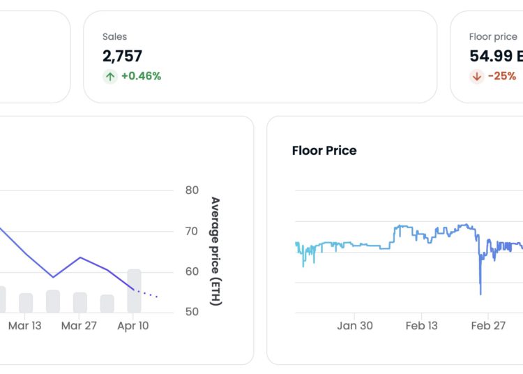The width and height of the screenshot is (523, 374).
Task: Click the red down arrow icon under Floor price
Action: coord(477,77)
